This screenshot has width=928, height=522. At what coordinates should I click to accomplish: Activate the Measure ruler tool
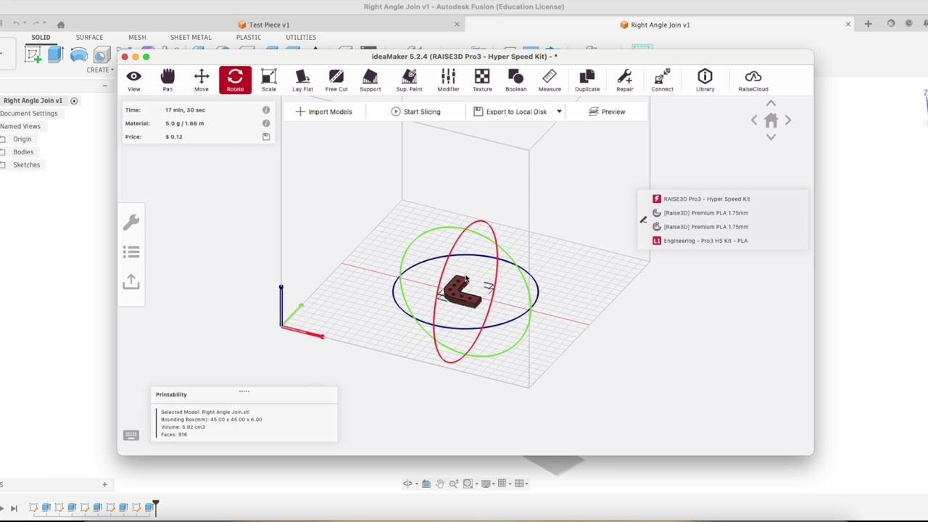click(550, 80)
